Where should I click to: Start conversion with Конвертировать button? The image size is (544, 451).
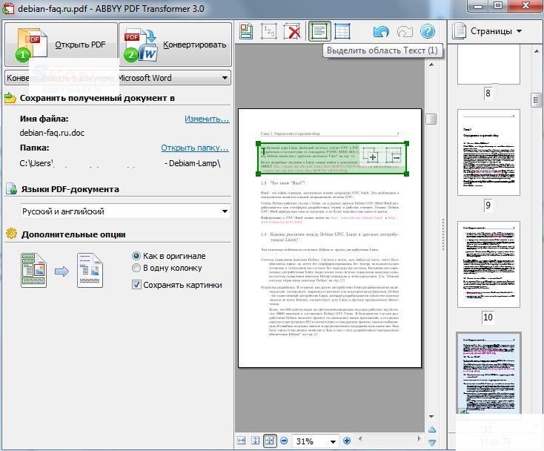click(x=175, y=45)
